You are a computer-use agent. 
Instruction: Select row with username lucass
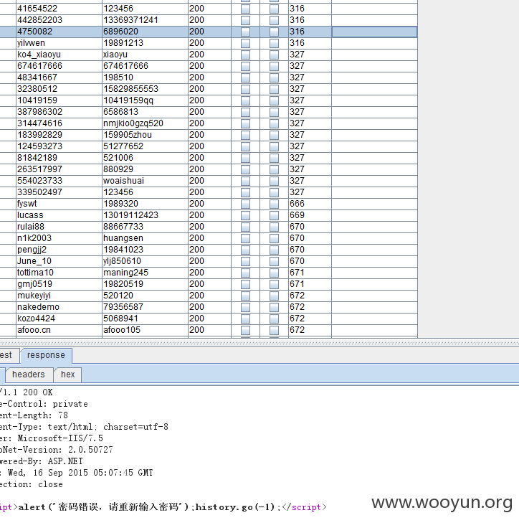(x=209, y=215)
